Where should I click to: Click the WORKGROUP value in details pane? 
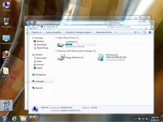pyautogui.click(x=66, y=108)
